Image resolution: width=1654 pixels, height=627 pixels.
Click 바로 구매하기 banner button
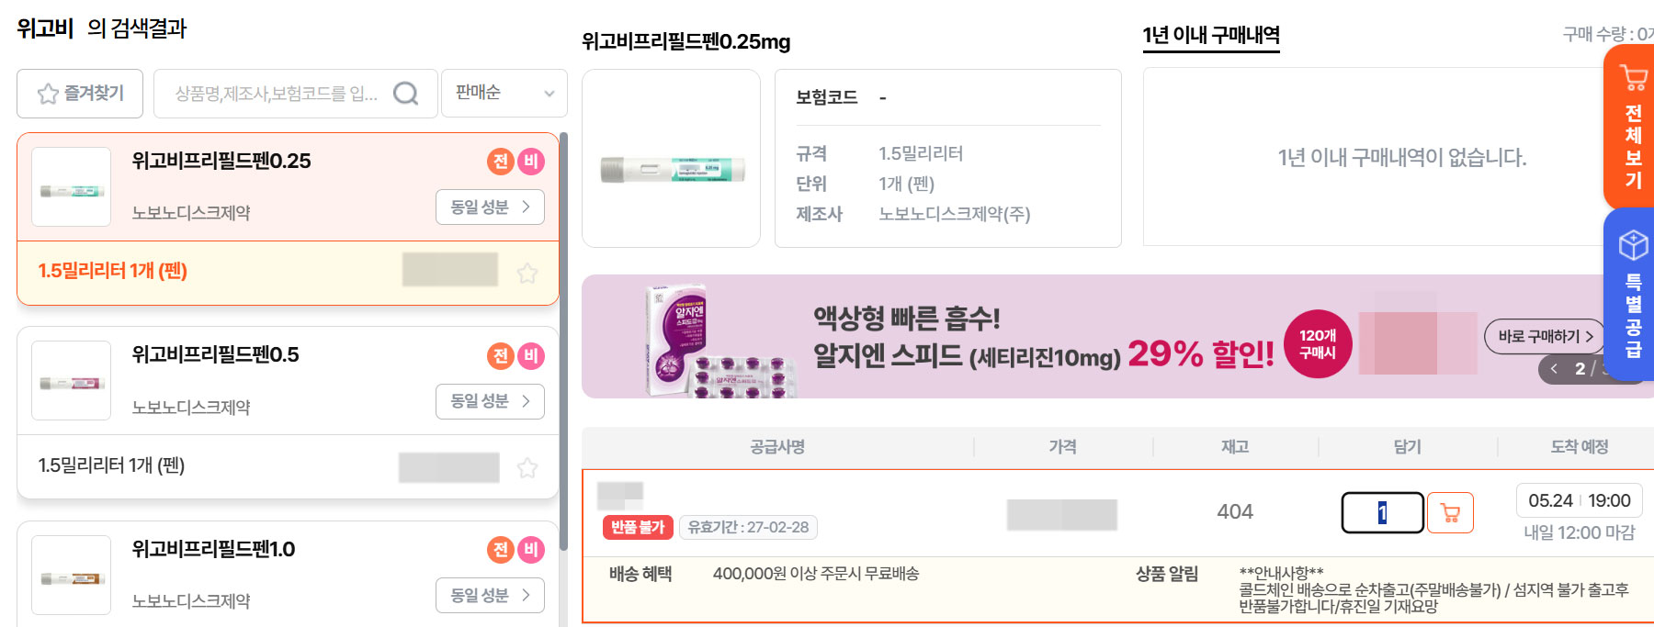click(1545, 336)
